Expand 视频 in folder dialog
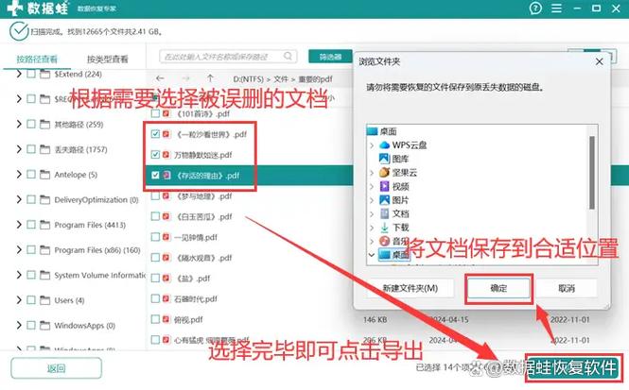629x390 pixels. click(x=372, y=187)
